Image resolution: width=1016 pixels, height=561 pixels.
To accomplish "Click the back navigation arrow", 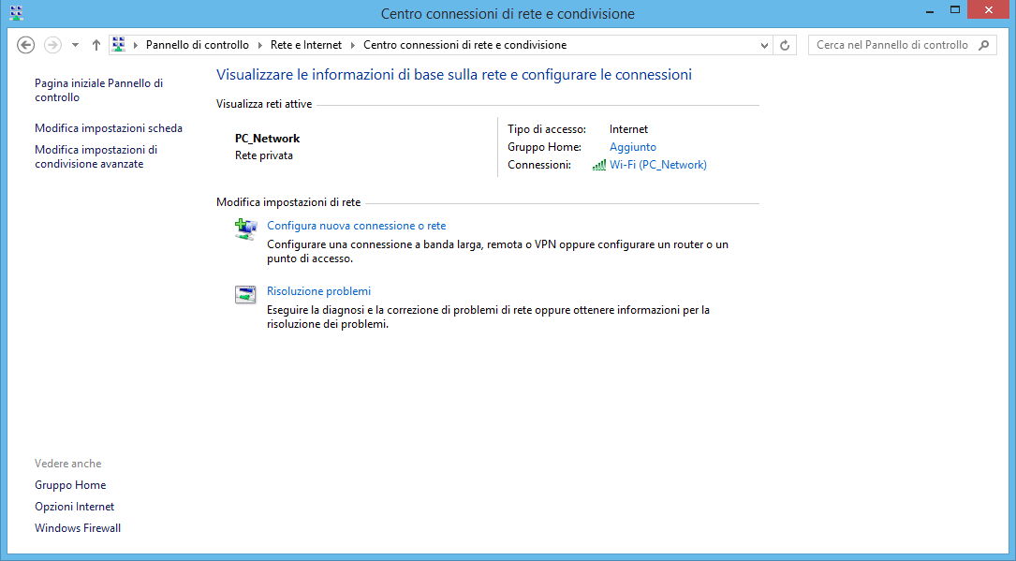I will [x=25, y=44].
